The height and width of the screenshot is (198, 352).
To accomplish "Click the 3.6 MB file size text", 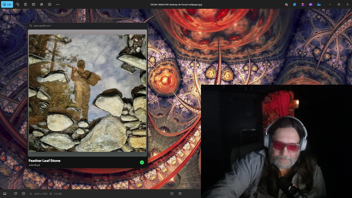I will pyautogui.click(x=58, y=194).
